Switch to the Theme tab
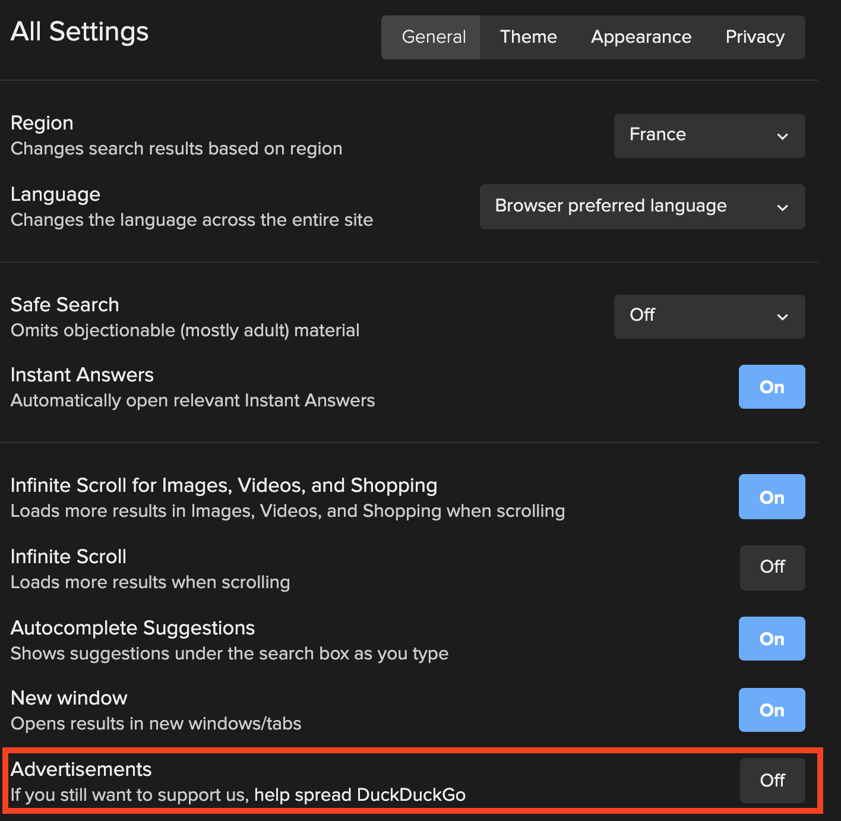 coord(528,37)
